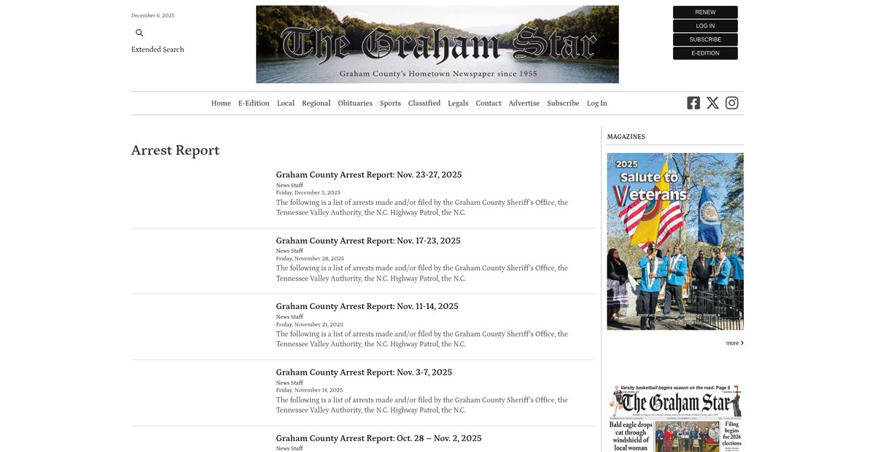This screenshot has height=452, width=875.
Task: Open Regional navigation item
Action: pyautogui.click(x=316, y=104)
